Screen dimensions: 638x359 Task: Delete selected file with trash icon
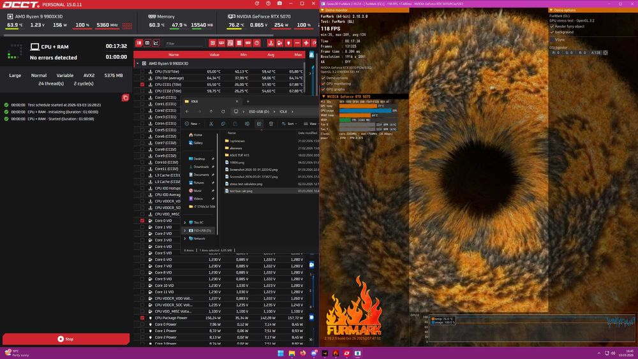pos(271,124)
